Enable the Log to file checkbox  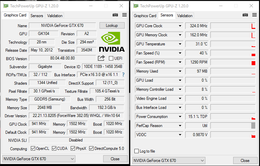coord(137,151)
